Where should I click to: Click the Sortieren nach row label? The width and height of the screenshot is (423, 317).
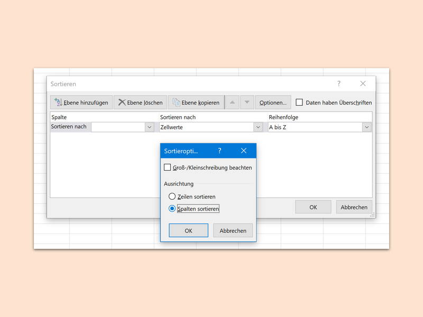[x=69, y=127]
